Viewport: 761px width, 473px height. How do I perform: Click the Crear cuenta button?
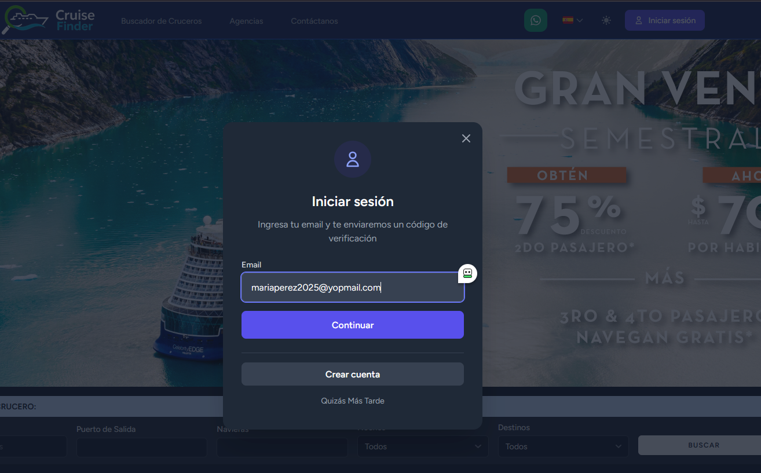pos(352,374)
